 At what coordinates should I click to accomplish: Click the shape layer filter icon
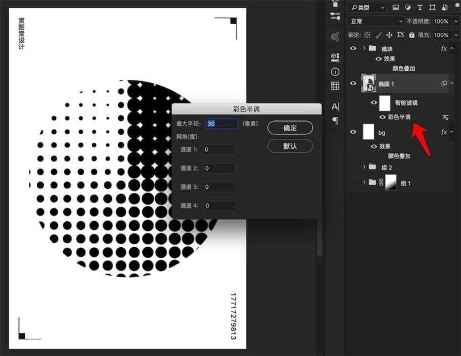(x=432, y=7)
